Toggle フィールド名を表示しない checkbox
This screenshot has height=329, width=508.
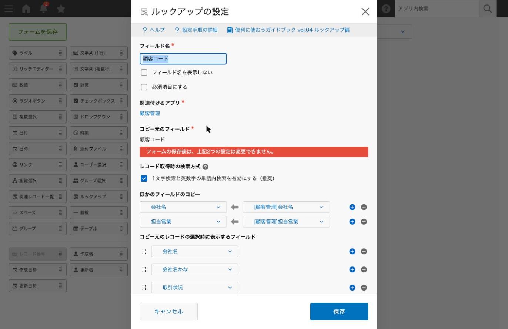click(144, 73)
